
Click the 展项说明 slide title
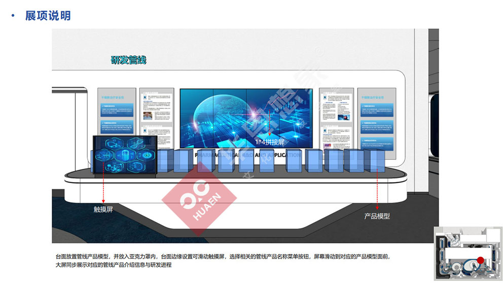point(48,16)
